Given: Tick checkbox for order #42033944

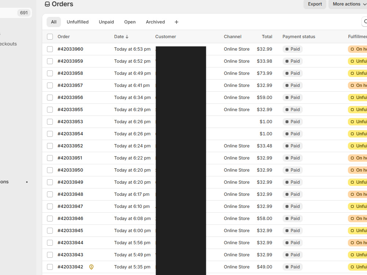Looking at the screenshot, I should point(50,243).
